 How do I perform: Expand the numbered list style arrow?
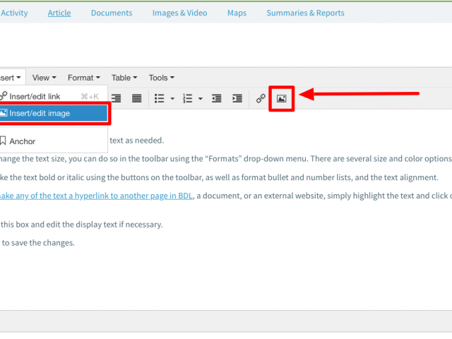[x=201, y=99]
